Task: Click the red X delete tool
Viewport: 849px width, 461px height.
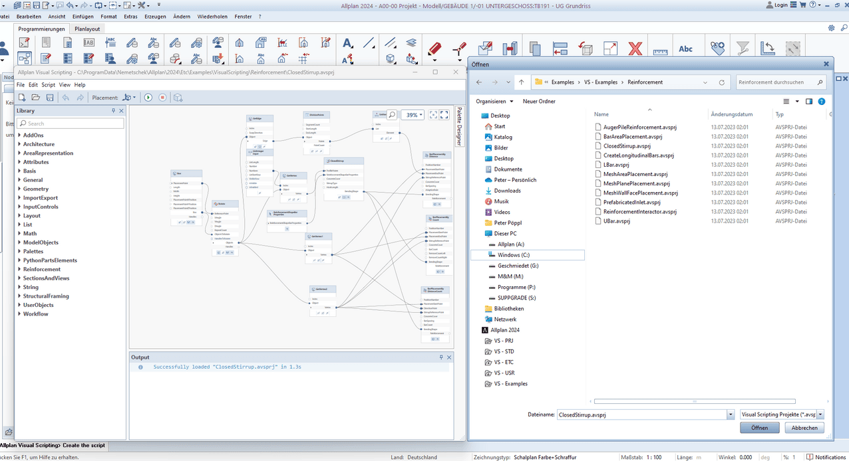Action: point(635,48)
